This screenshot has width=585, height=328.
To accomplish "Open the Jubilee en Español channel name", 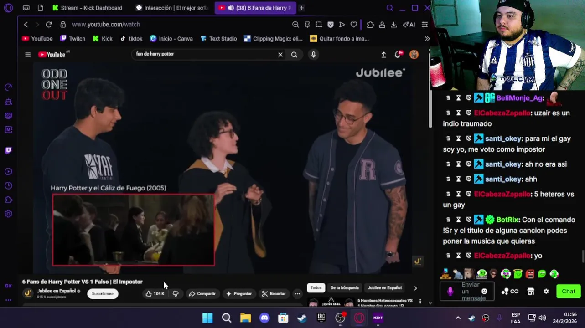I will pos(56,291).
